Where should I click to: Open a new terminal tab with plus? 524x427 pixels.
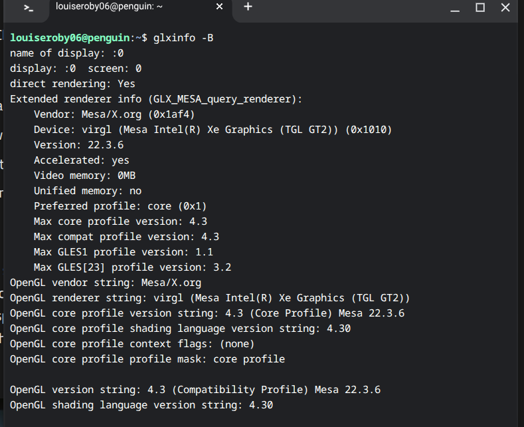[x=248, y=7]
